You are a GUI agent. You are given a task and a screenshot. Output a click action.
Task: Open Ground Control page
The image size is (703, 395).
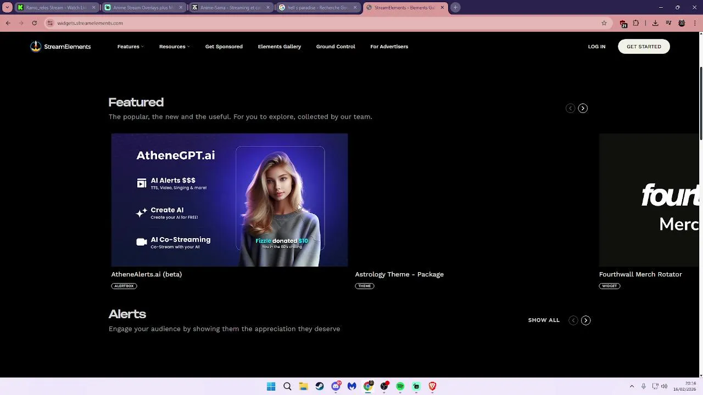(336, 47)
